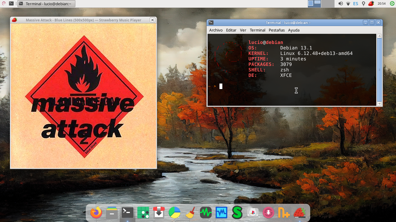The height and width of the screenshot is (222, 396).
Task: Click the SHELL: label in the terminal
Action: tap(257, 70)
